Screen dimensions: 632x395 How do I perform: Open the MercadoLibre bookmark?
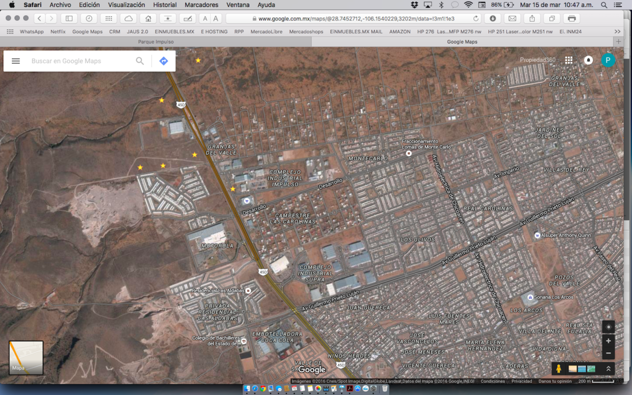[266, 32]
